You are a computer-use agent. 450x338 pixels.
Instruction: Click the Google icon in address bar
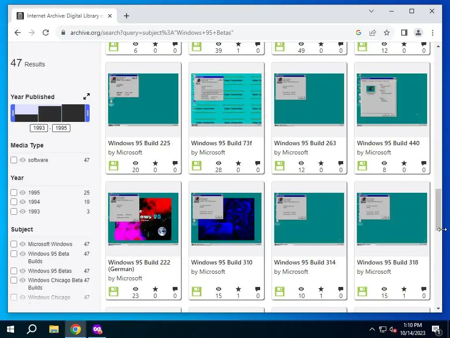pos(358,33)
